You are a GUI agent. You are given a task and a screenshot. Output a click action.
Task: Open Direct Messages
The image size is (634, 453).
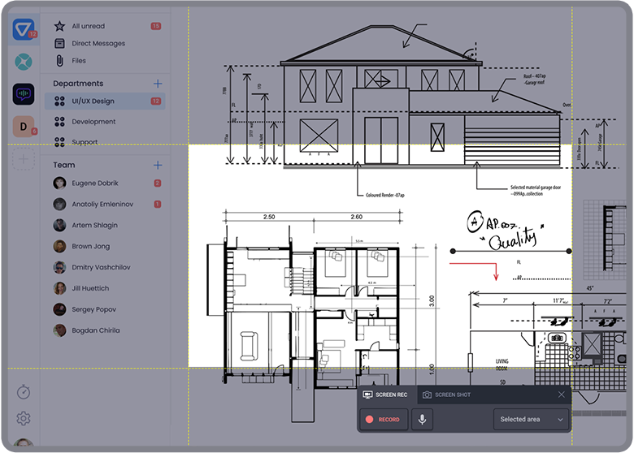click(98, 44)
